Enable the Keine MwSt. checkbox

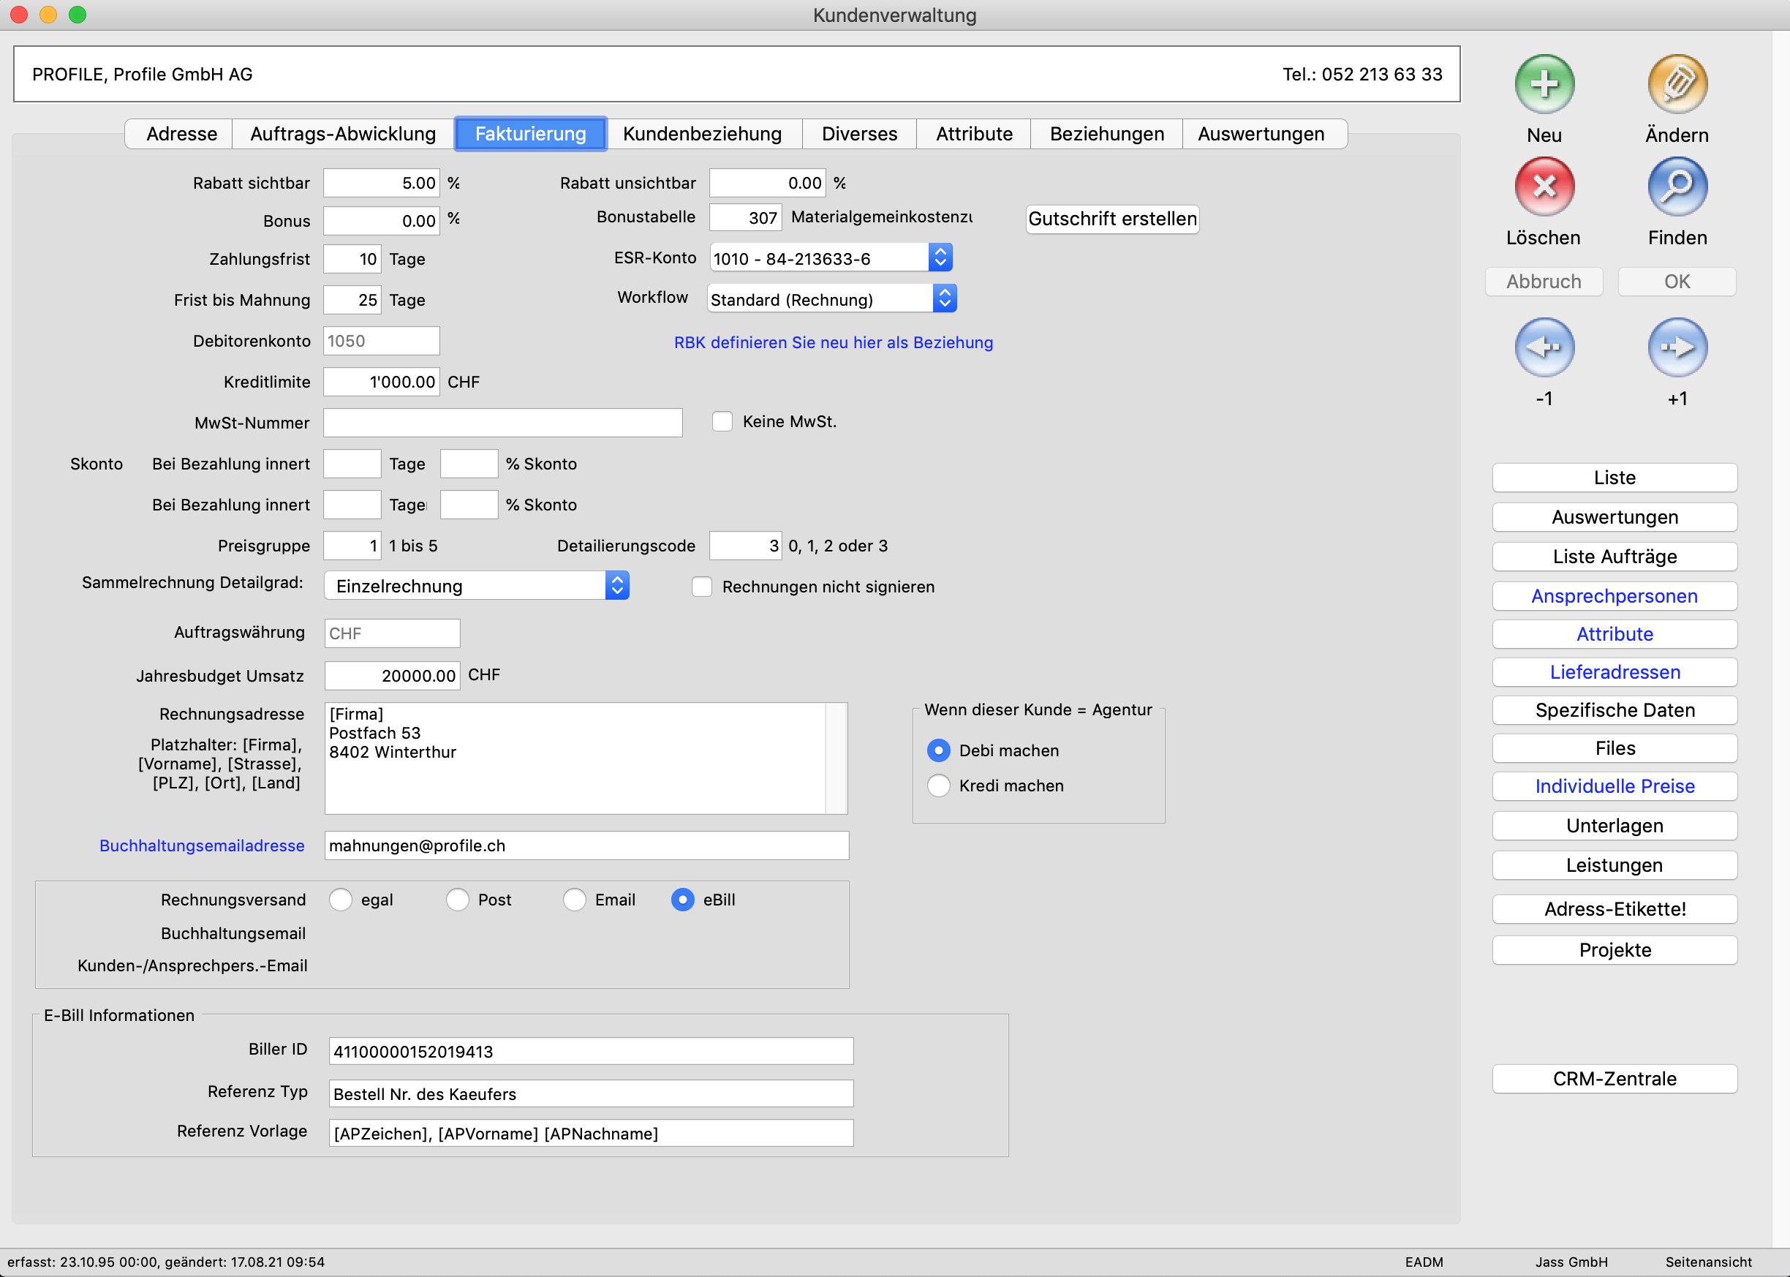[722, 421]
